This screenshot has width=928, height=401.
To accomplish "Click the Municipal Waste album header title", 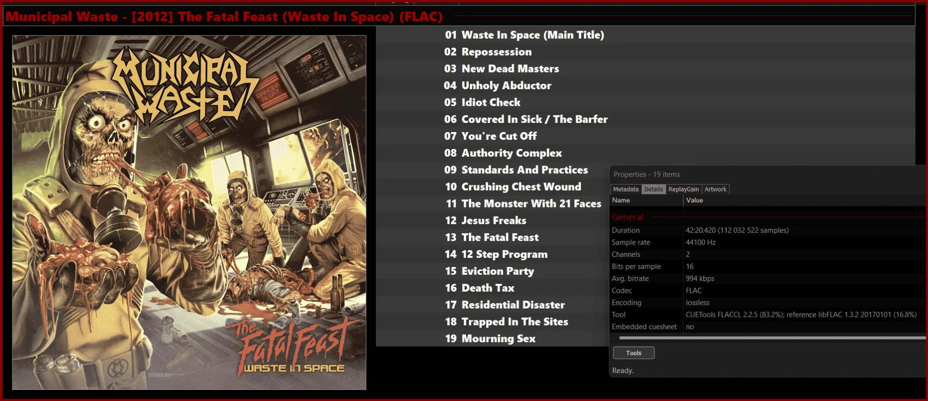I will coord(224,16).
